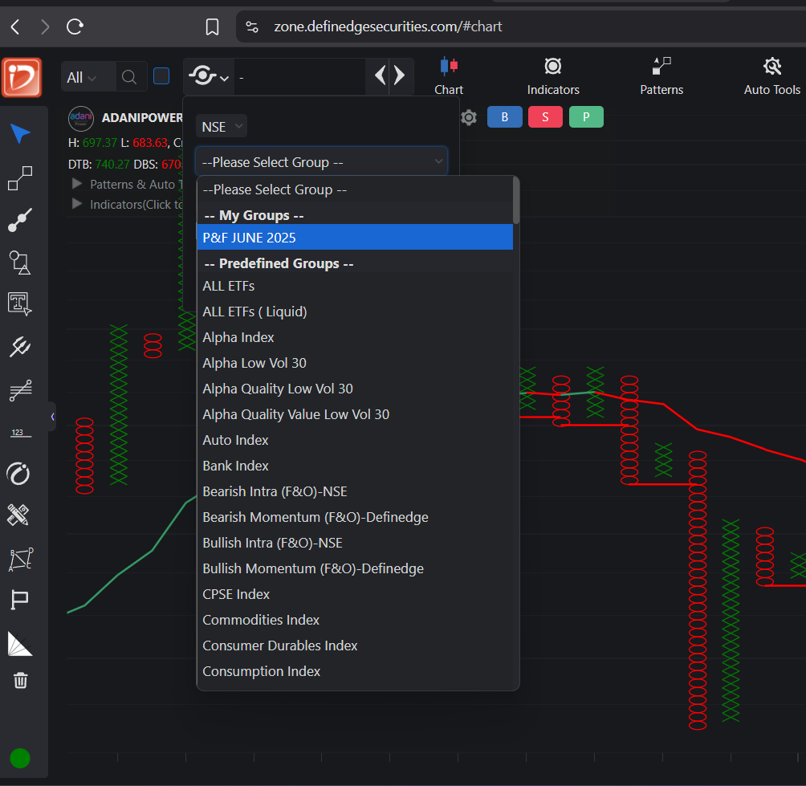This screenshot has height=786, width=806.
Task: Go back in browser history
Action: [15, 26]
